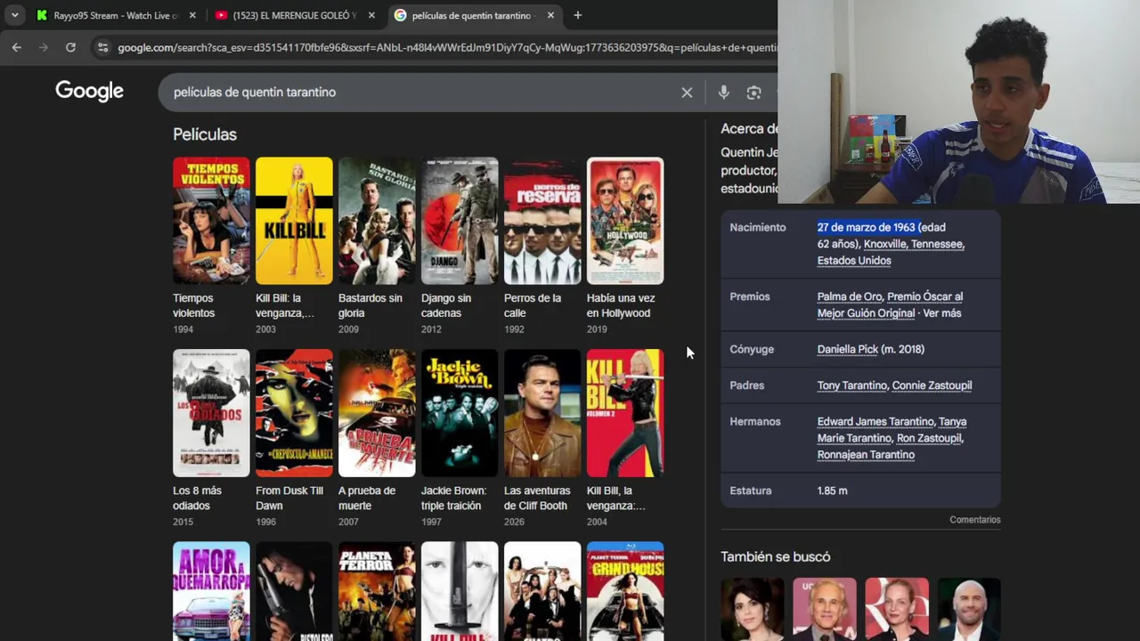
Task: Open Tiempos violentos movie poster
Action: 211,221
